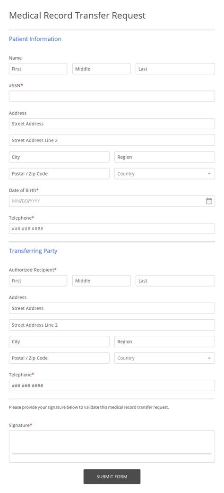Click into the #SSN input box
The height and width of the screenshot is (493, 224).
[112, 96]
